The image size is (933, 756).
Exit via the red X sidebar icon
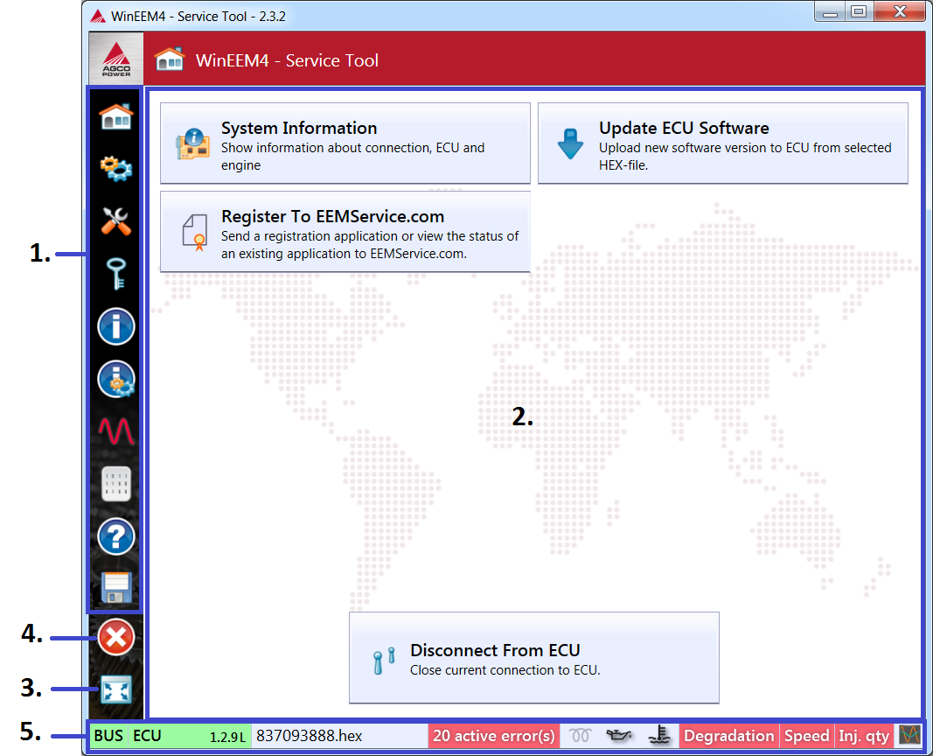(x=115, y=637)
